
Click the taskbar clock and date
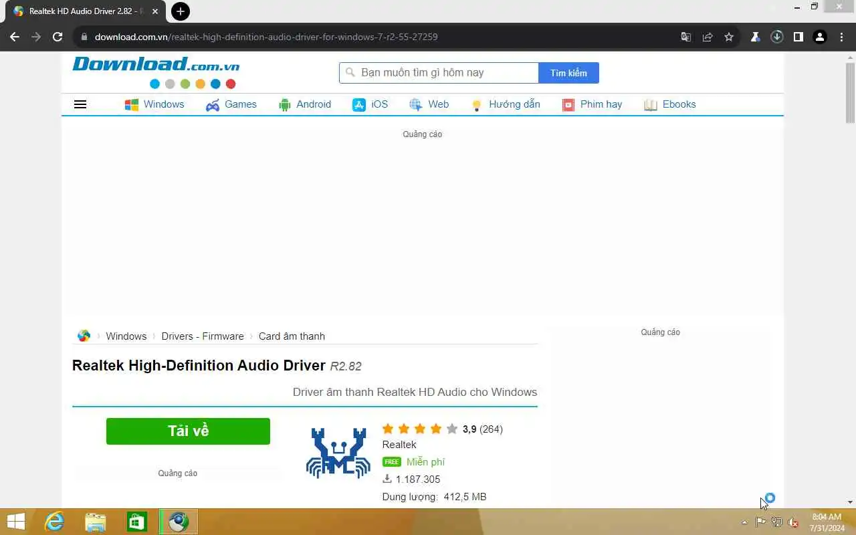(x=827, y=522)
